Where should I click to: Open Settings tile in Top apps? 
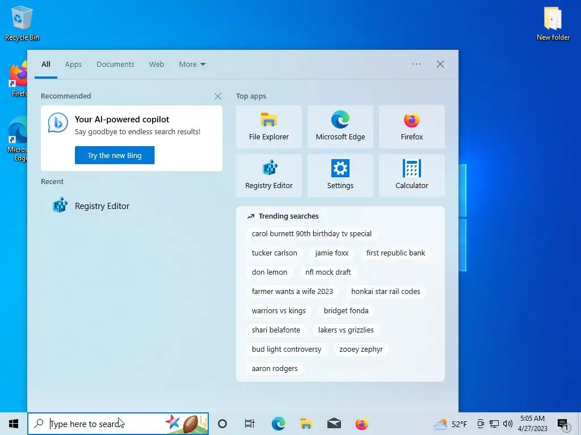coord(340,176)
